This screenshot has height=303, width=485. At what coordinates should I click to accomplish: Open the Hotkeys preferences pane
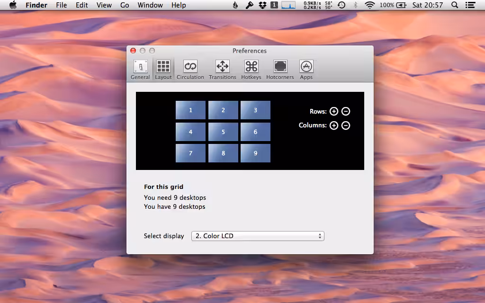(x=251, y=70)
